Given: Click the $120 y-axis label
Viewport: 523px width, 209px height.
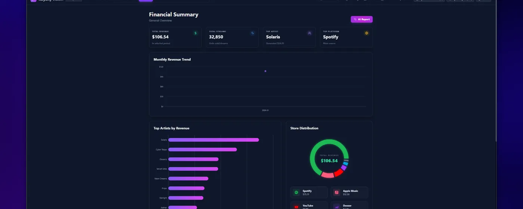Looking at the screenshot, I should coord(161,67).
